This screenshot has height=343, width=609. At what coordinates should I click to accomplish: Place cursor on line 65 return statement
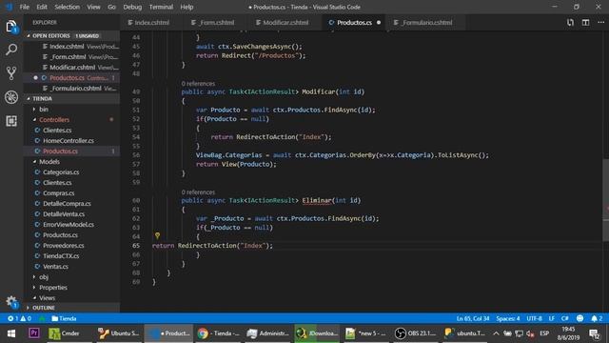[212, 246]
